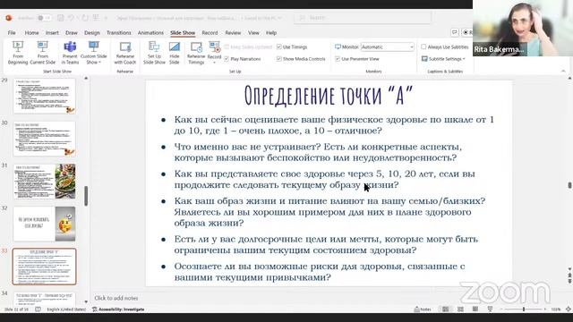Click the slide title Определение точки "А"

click(x=329, y=96)
